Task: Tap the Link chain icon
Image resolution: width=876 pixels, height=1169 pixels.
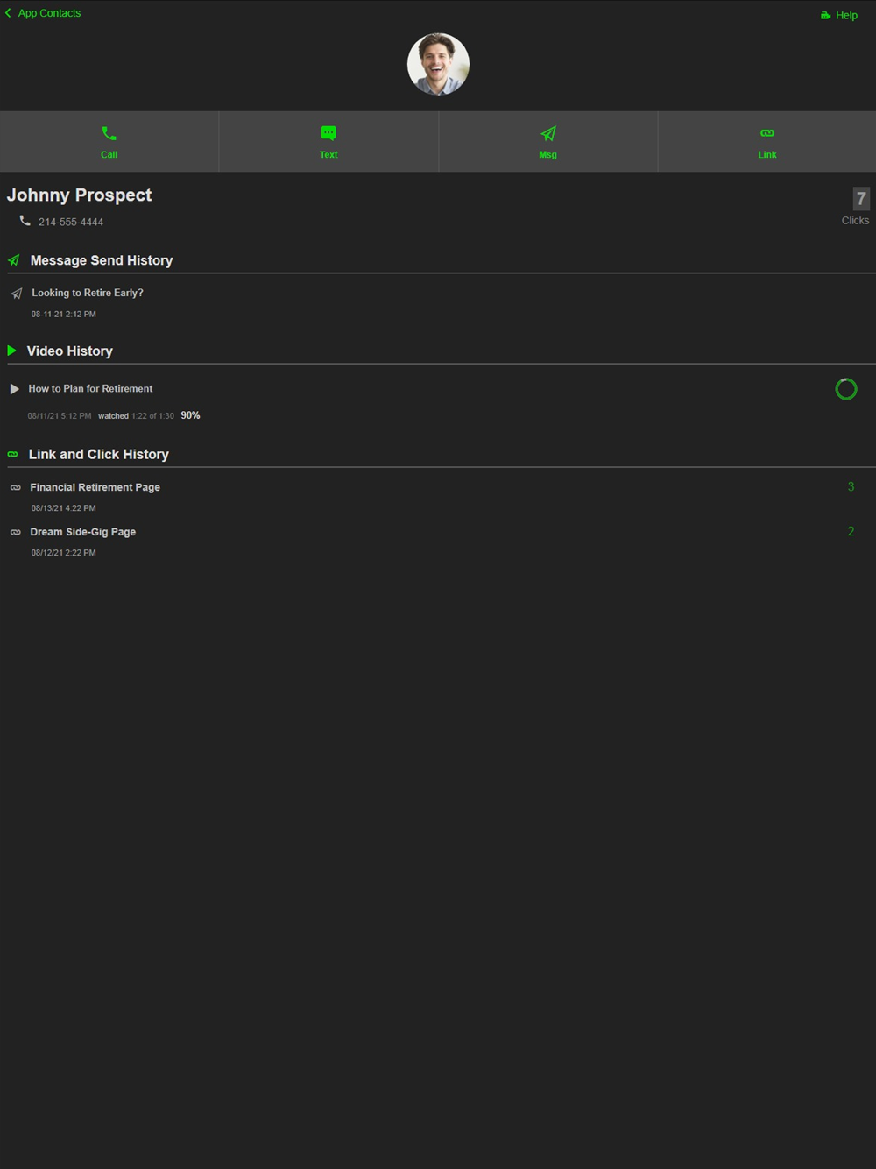Action: pyautogui.click(x=767, y=133)
